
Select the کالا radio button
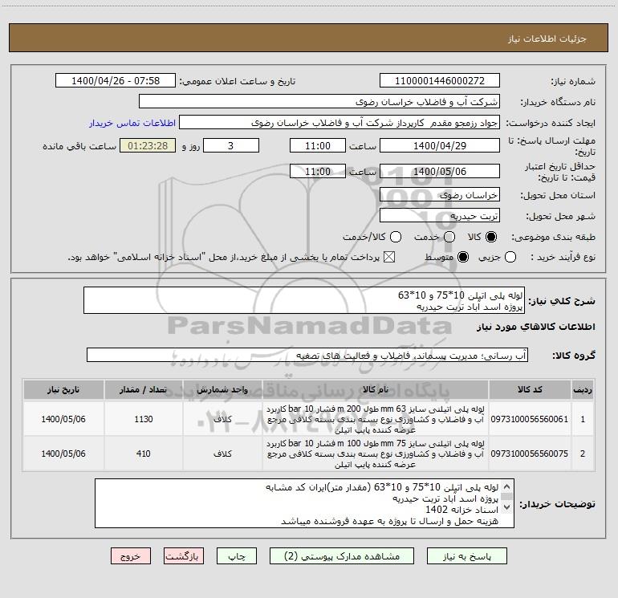[x=491, y=237]
